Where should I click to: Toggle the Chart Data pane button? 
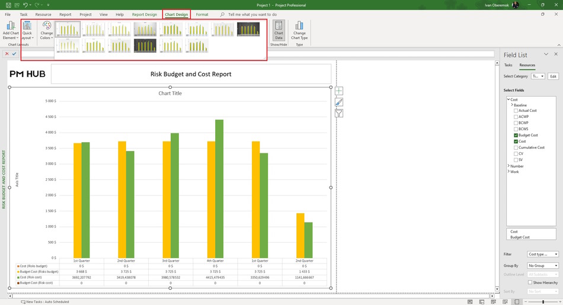(x=279, y=30)
